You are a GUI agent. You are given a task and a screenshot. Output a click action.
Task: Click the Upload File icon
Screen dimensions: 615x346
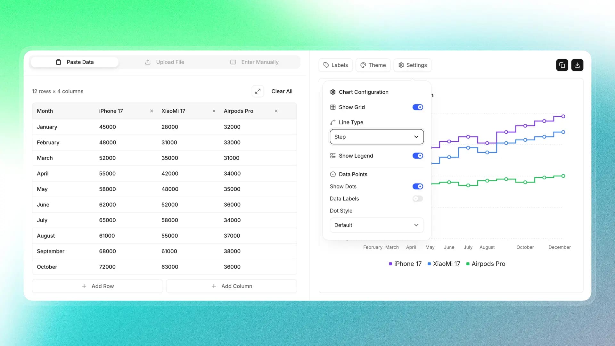pos(148,62)
